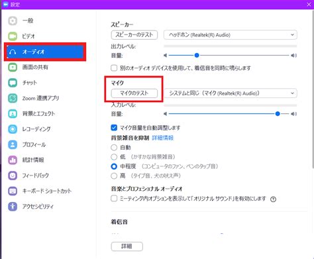This screenshot has width=314, height=259.
Task: Click the Accessibility icon
Action: tap(13, 207)
